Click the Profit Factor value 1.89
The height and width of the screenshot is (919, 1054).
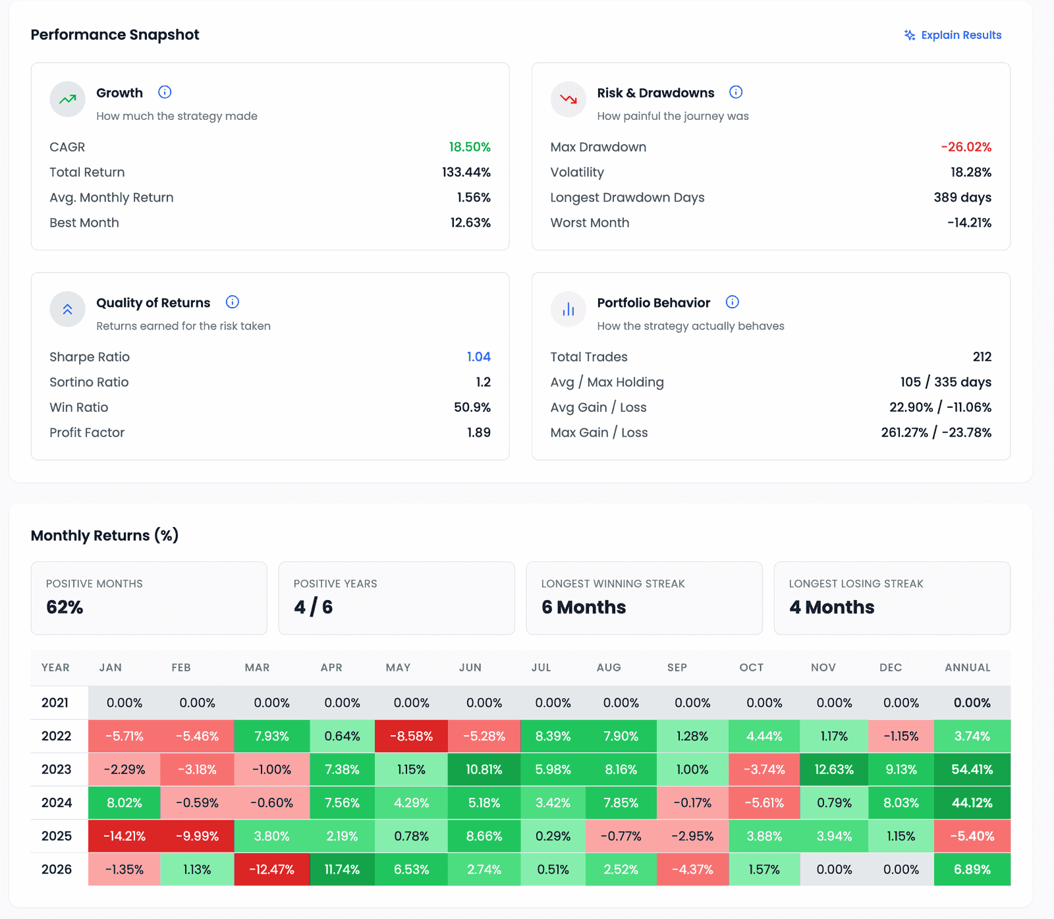(x=479, y=432)
